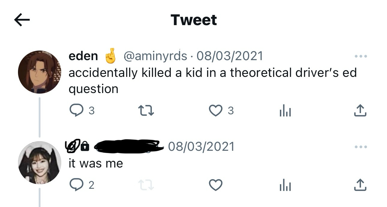The width and height of the screenshot is (387, 207).
Task: View analytics for "it was me" reply
Action: 285,186
